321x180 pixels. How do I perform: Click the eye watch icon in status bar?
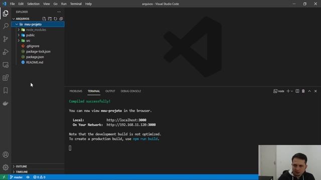pos(28,177)
